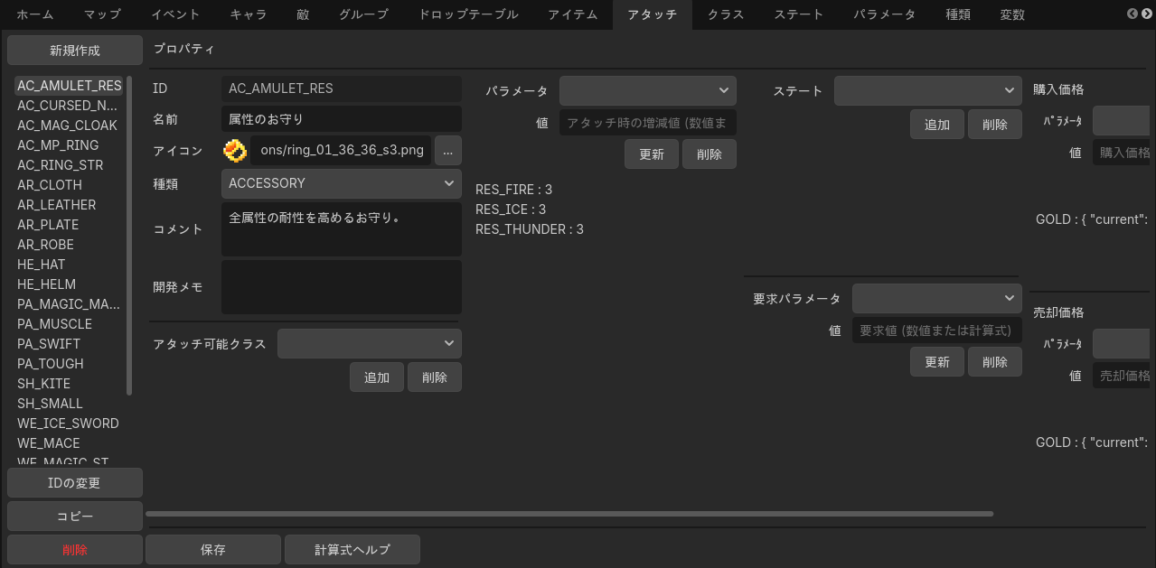Click 削除 under 要求パラメータ value
The width and height of the screenshot is (1156, 568).
pos(995,362)
